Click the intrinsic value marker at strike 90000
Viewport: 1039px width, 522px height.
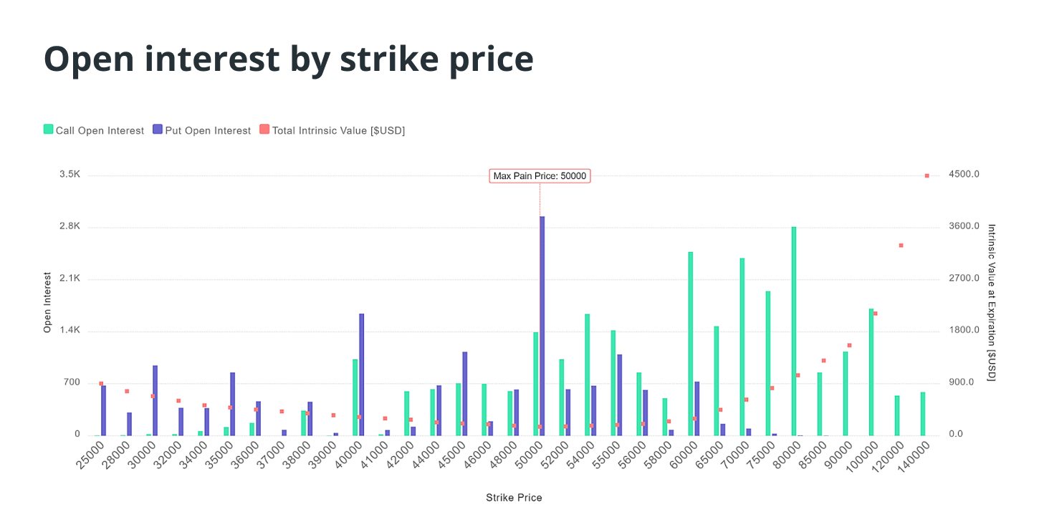tap(849, 345)
